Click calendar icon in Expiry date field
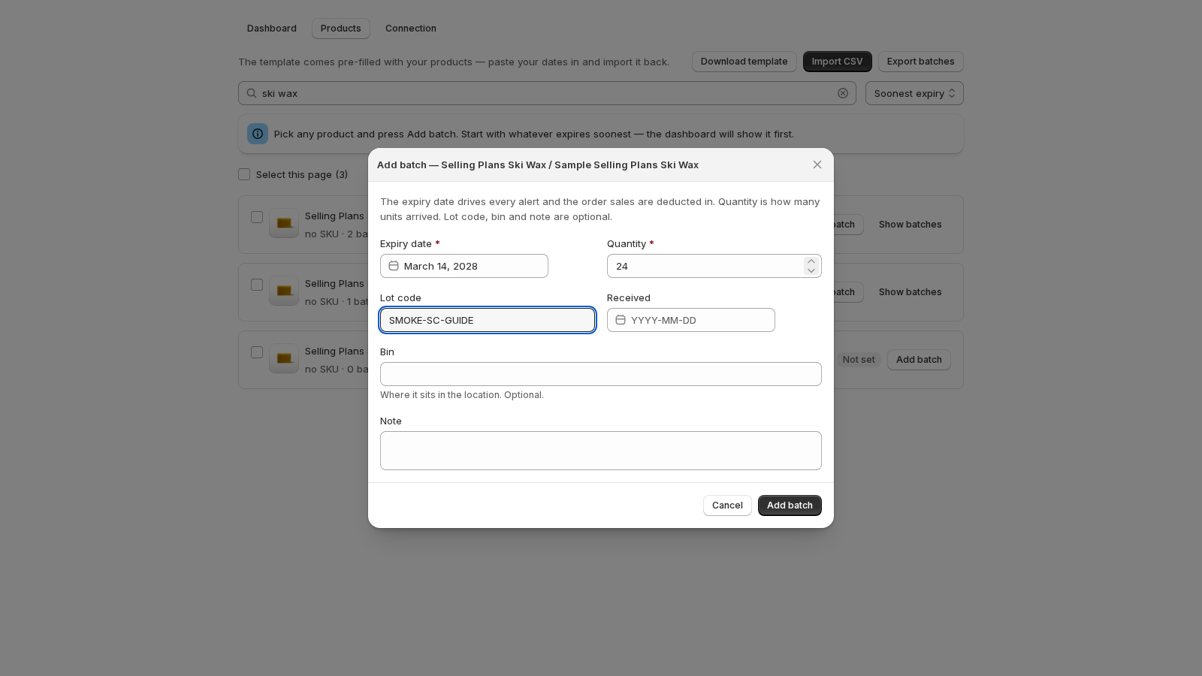The image size is (1202, 676). [x=394, y=266]
